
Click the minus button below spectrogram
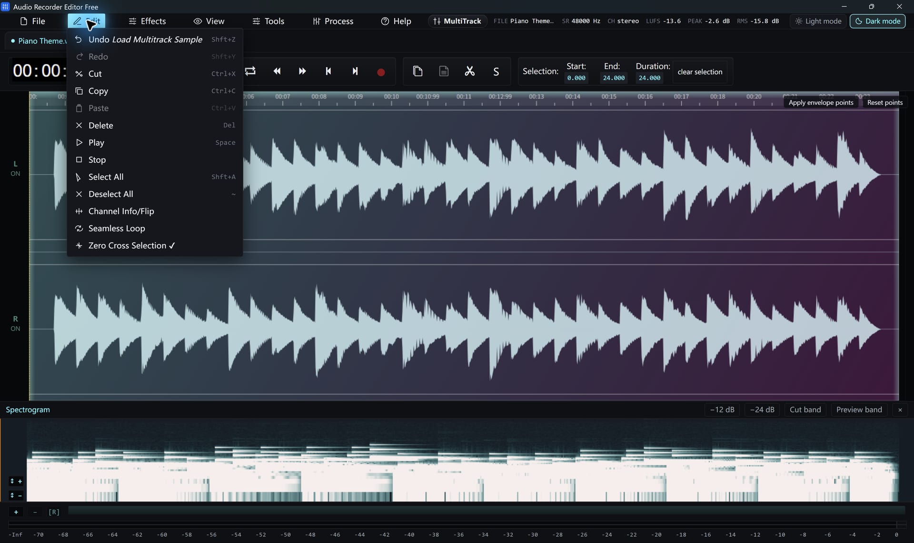click(x=35, y=512)
